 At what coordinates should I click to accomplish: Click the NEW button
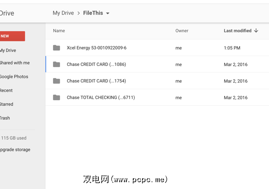coord(12,36)
